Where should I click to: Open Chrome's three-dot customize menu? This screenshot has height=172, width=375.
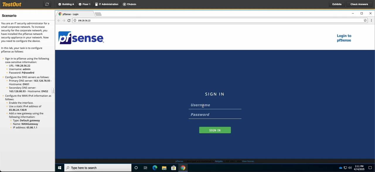point(371,20)
